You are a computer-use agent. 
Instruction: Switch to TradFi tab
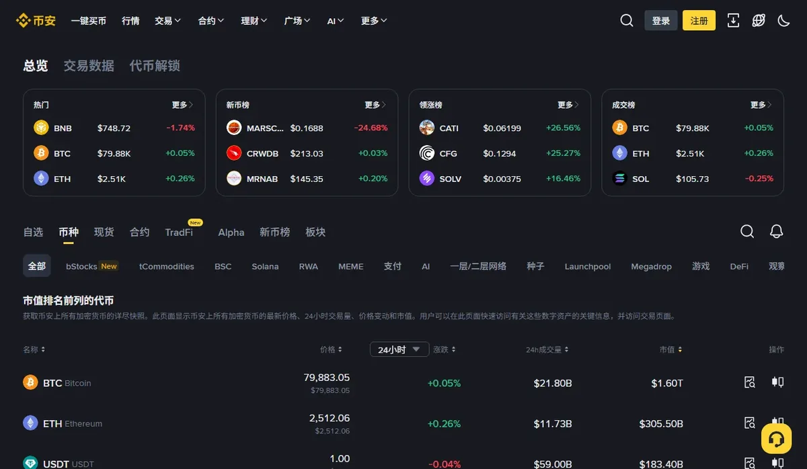[x=179, y=232]
